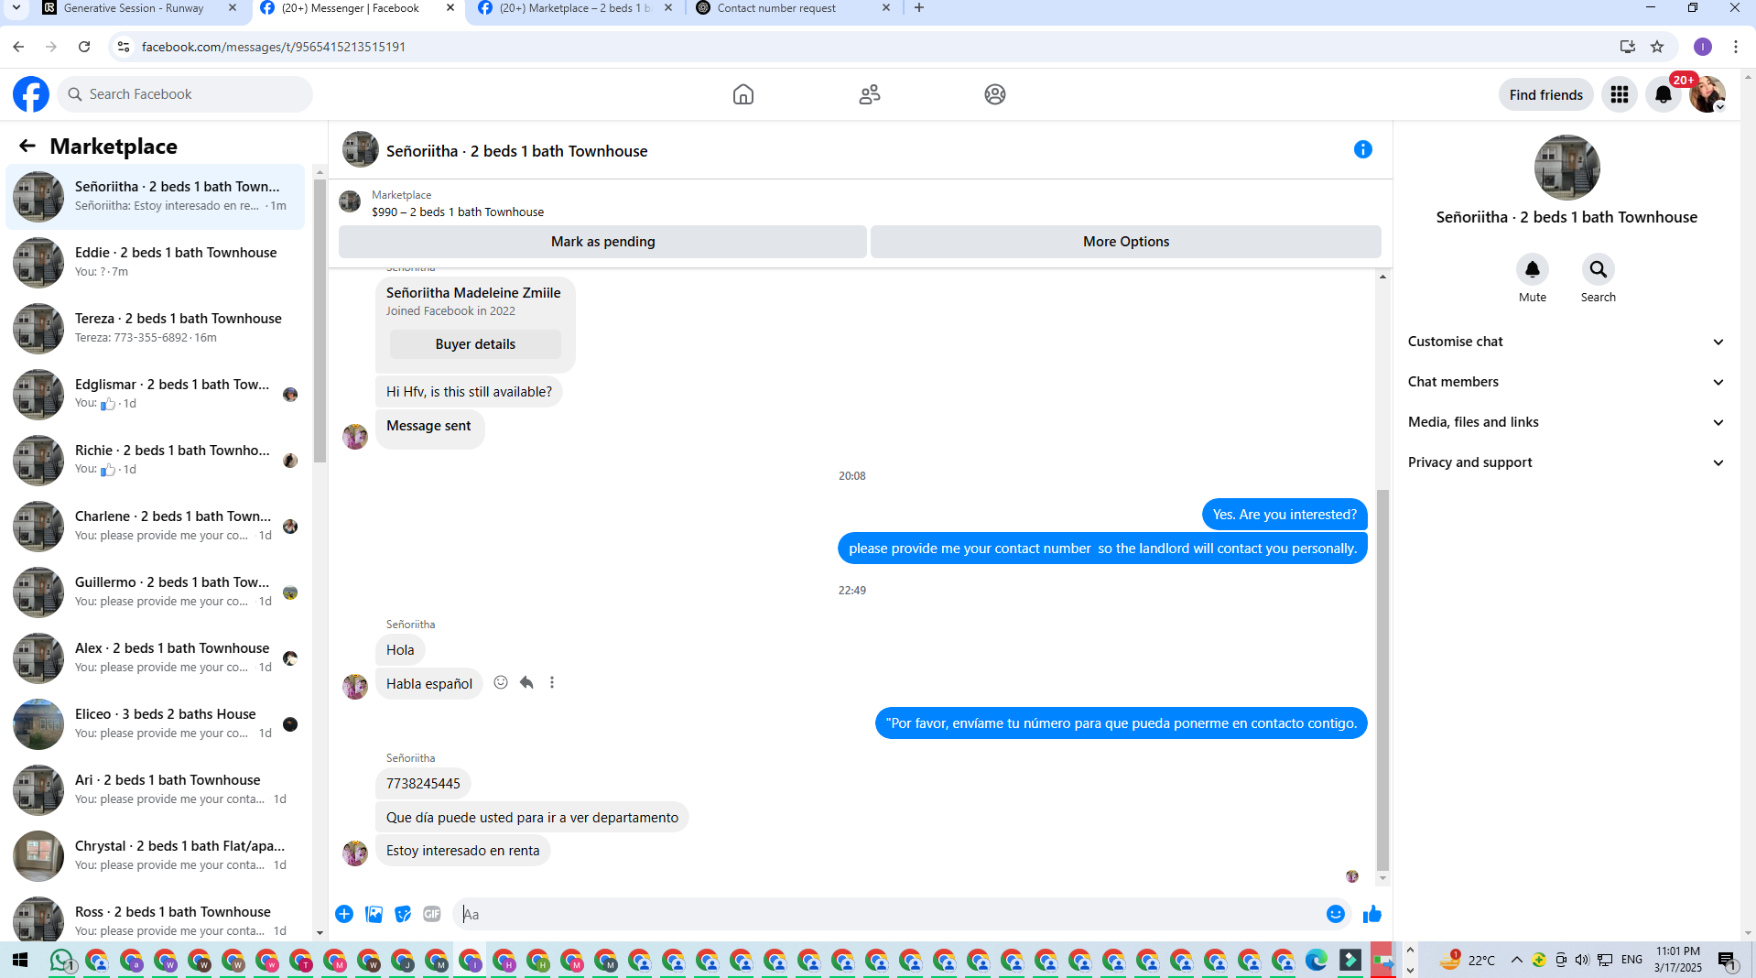Viewport: 1756px width, 978px height.
Task: Open a new browser tab
Action: (919, 8)
